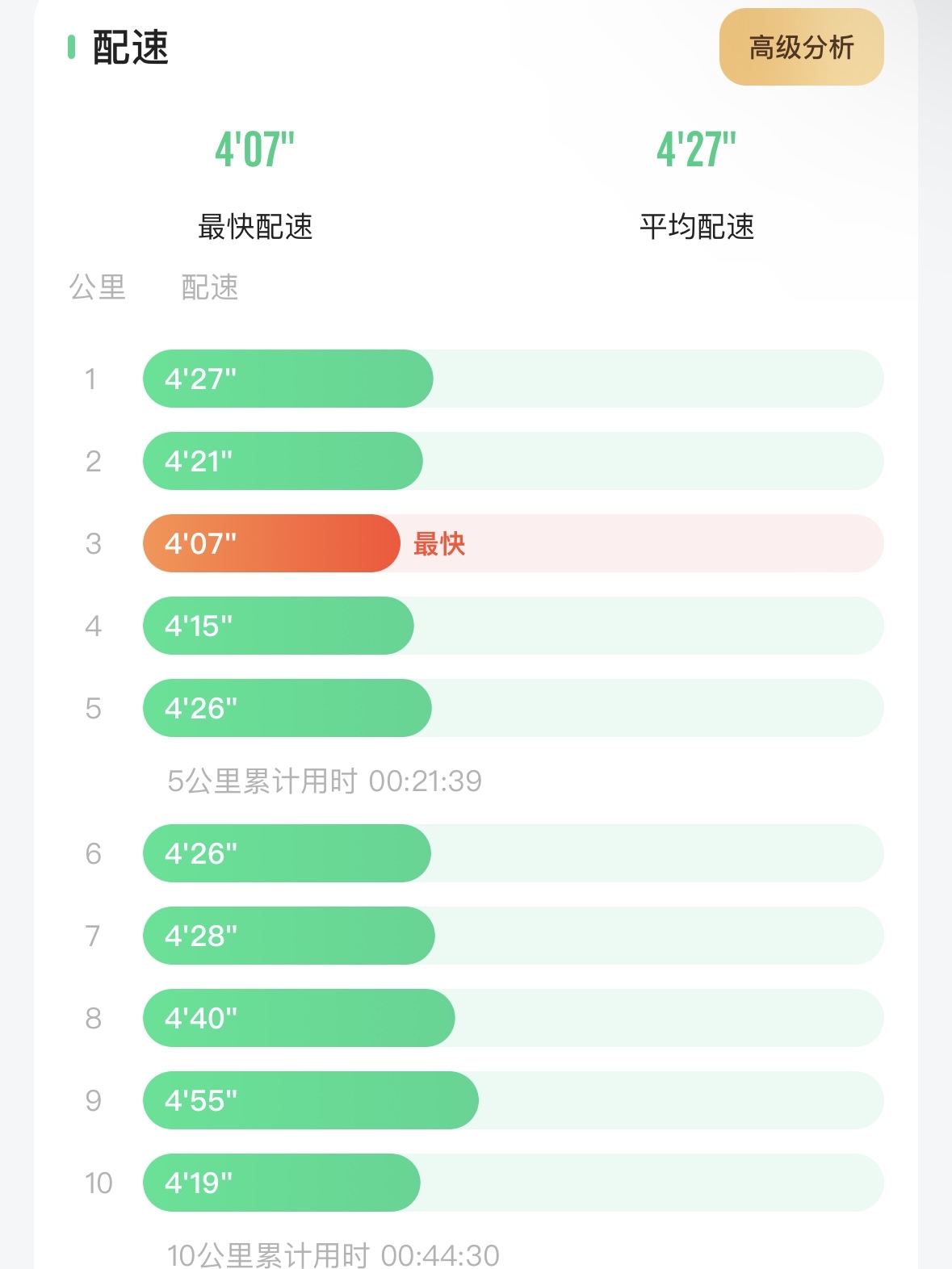The height and width of the screenshot is (1269, 952).
Task: Select the orange fastest pace bar 4'07"
Action: coord(271,543)
